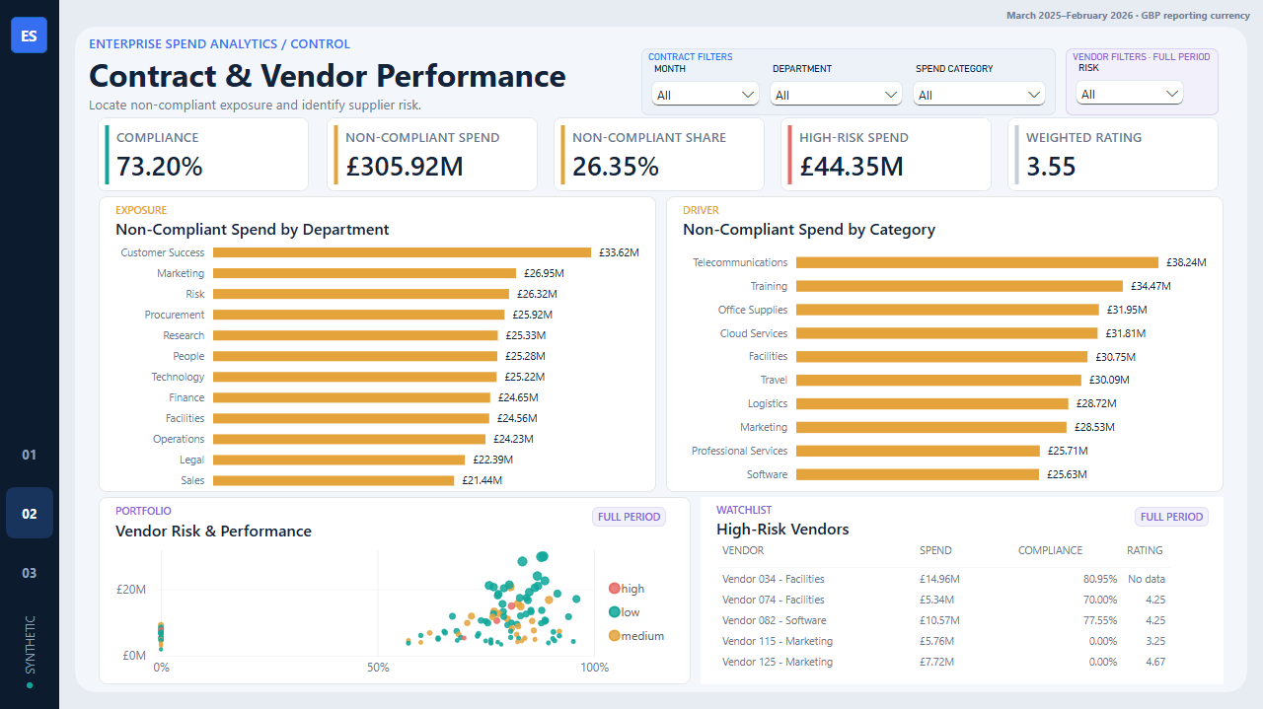Click the No data rating cell
The height and width of the screenshot is (709, 1263).
click(x=1147, y=579)
